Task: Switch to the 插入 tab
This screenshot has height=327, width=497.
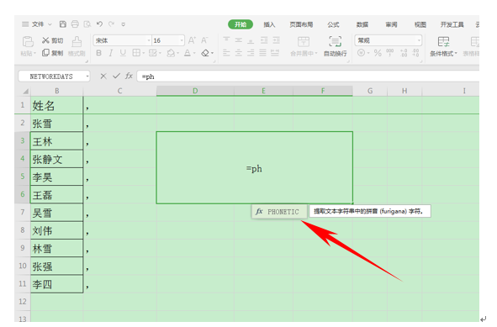Action: click(269, 24)
